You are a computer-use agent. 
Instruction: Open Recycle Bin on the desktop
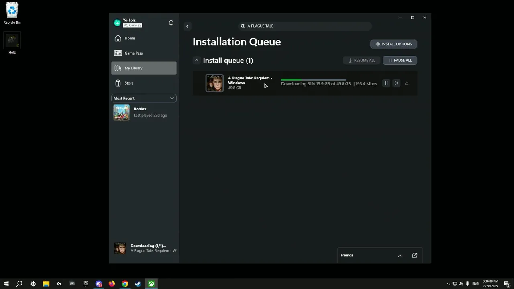point(12,13)
